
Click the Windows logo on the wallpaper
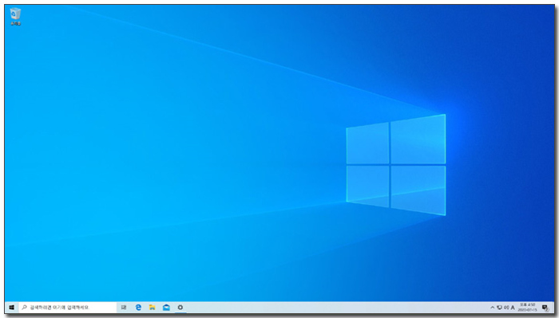[x=396, y=165]
